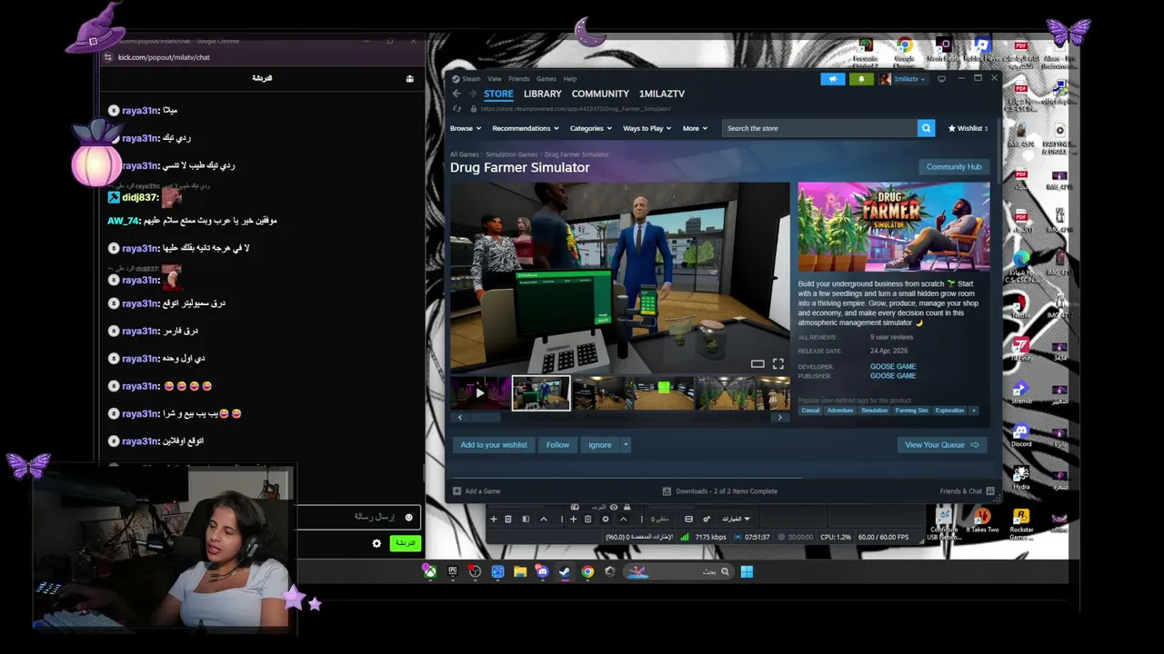This screenshot has height=654, width=1164.
Task: Open 1milaztv account dropdown
Action: point(904,79)
